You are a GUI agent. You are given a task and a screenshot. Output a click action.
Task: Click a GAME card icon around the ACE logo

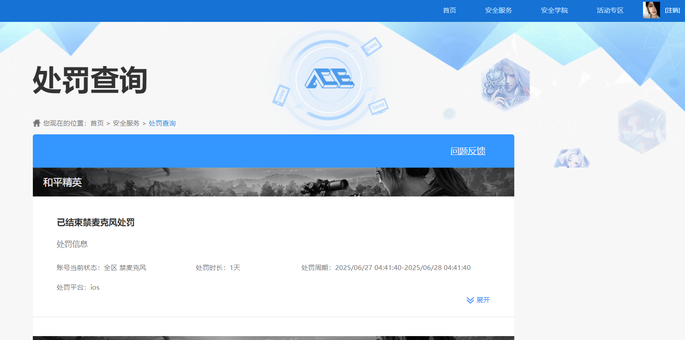[372, 46]
